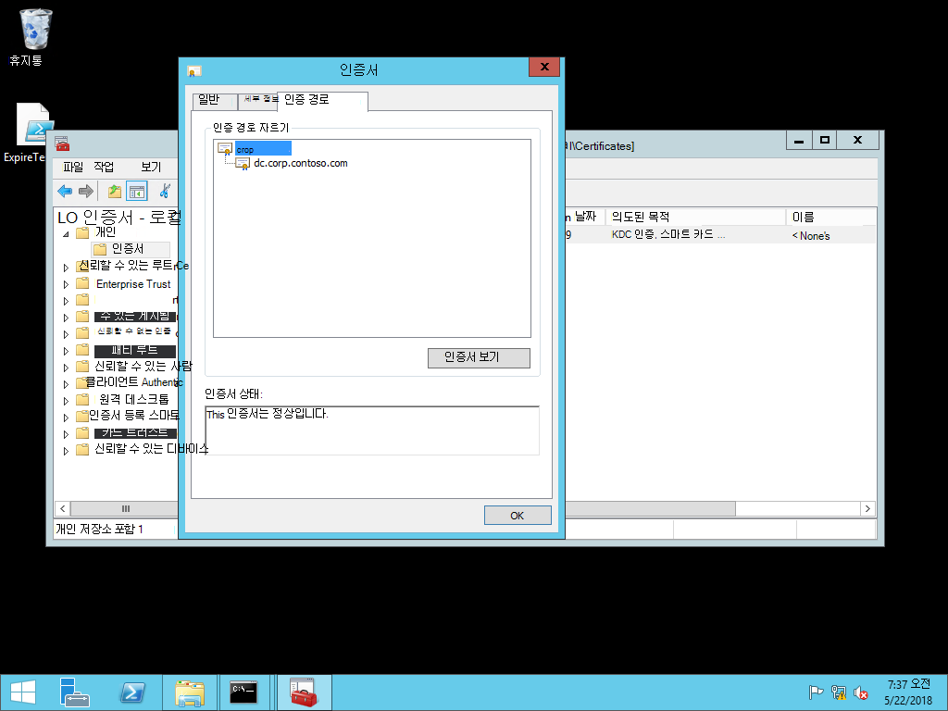Click the certificate icon in dialog title bar

194,70
